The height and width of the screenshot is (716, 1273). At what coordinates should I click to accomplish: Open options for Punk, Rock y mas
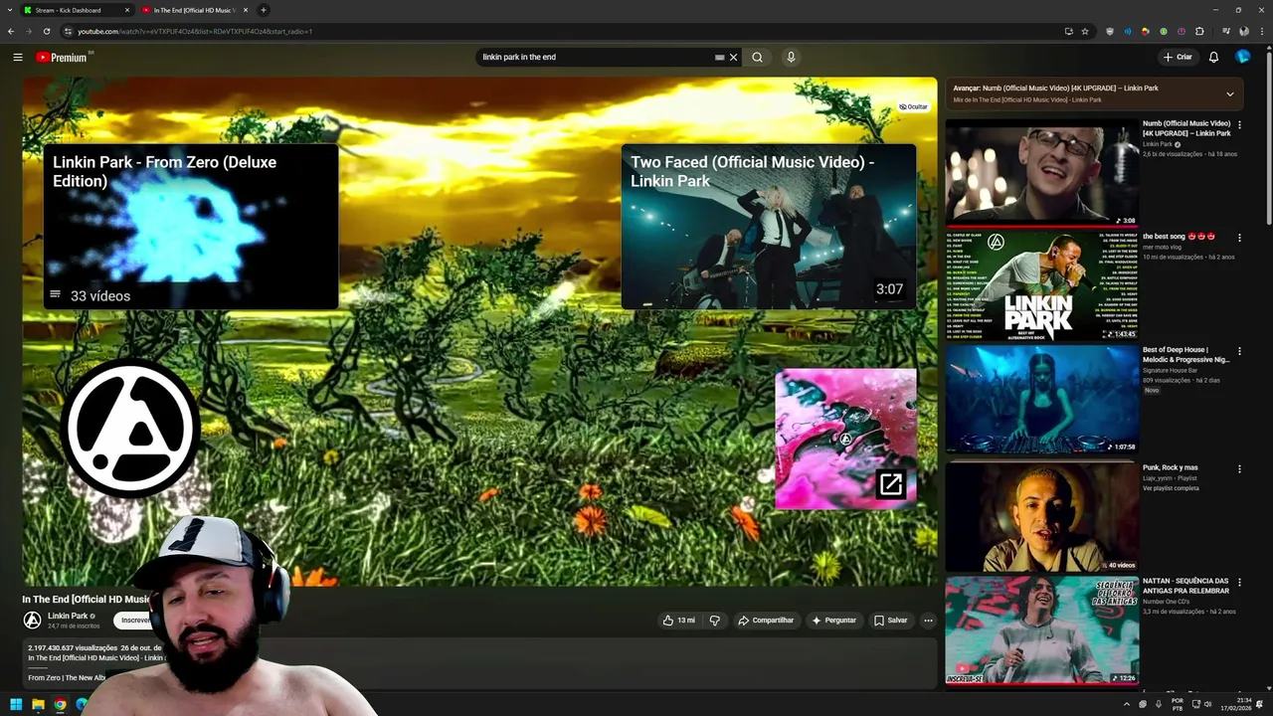(x=1239, y=468)
